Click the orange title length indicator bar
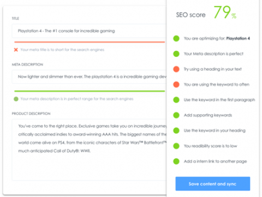Screen dimensions: 262x197 click(x=90, y=42)
